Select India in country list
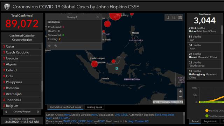This screenshot has height=126, width=224. [21, 76]
